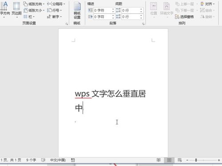The height and width of the screenshot is (166, 222).
Task: Increase spacing after with the spinner
Action: click(141, 15)
